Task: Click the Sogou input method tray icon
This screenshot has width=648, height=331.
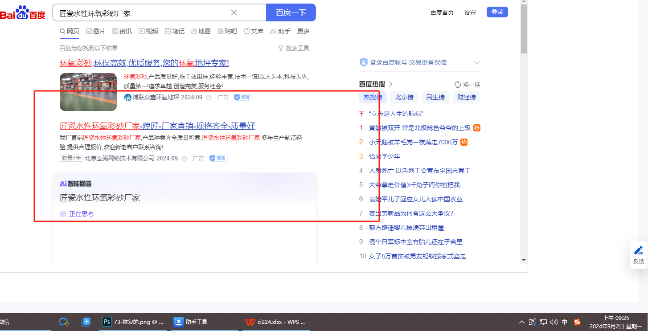Action: [x=577, y=322]
